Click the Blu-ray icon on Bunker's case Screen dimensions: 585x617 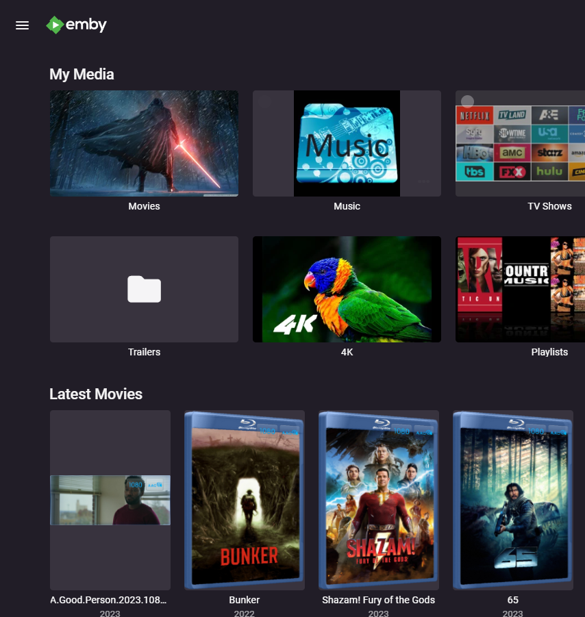pyautogui.click(x=249, y=423)
